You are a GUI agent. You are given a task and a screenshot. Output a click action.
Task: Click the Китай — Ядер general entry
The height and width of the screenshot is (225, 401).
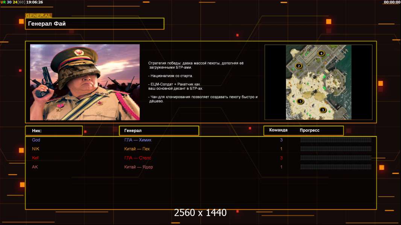(x=138, y=167)
